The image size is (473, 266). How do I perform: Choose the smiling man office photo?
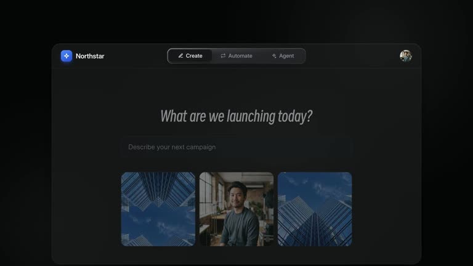(236, 209)
